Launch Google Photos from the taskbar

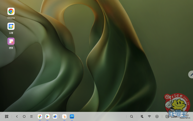pos(40,116)
